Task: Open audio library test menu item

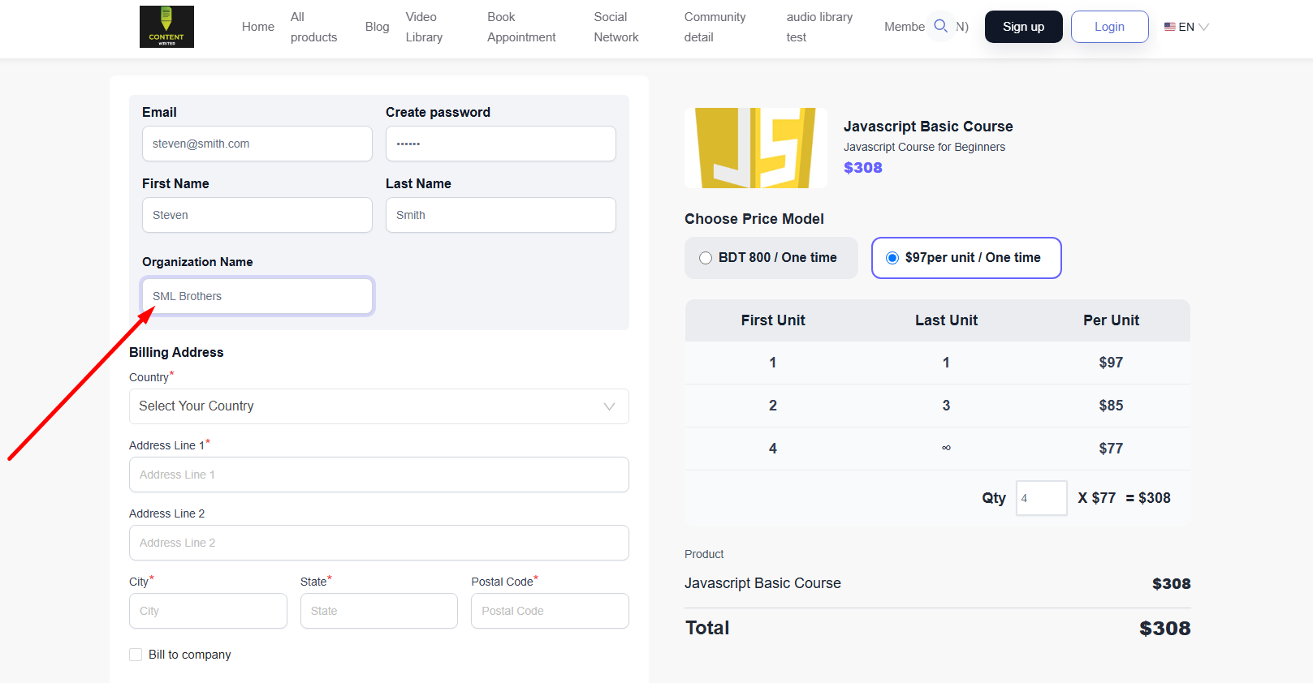Action: (x=819, y=27)
